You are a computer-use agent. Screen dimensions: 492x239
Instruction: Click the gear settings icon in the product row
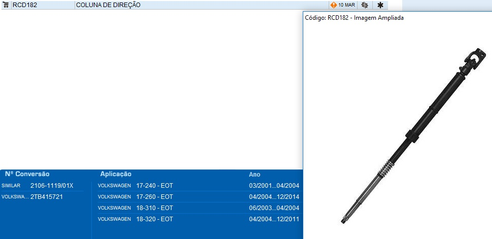pyautogui.click(x=365, y=5)
